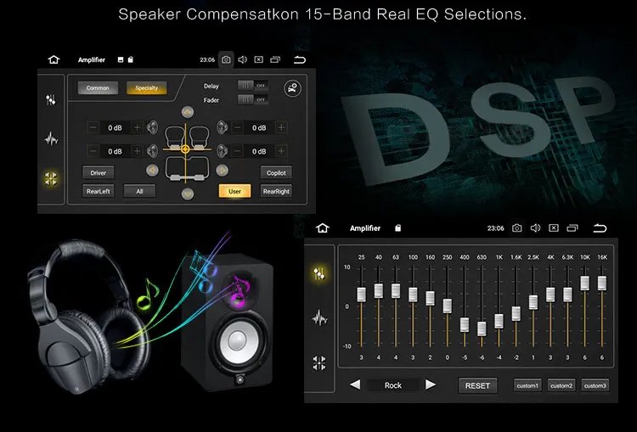637x432 pixels.
Task: Open balance arrows sidebar icon in lower screen
Action: [x=319, y=363]
